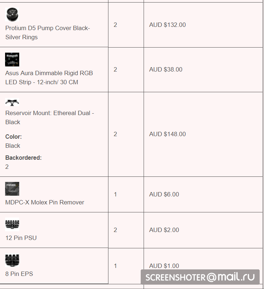Click the MDPC-X Molex Pin Remover thumbnail
This screenshot has width=264, height=289.
[12, 189]
